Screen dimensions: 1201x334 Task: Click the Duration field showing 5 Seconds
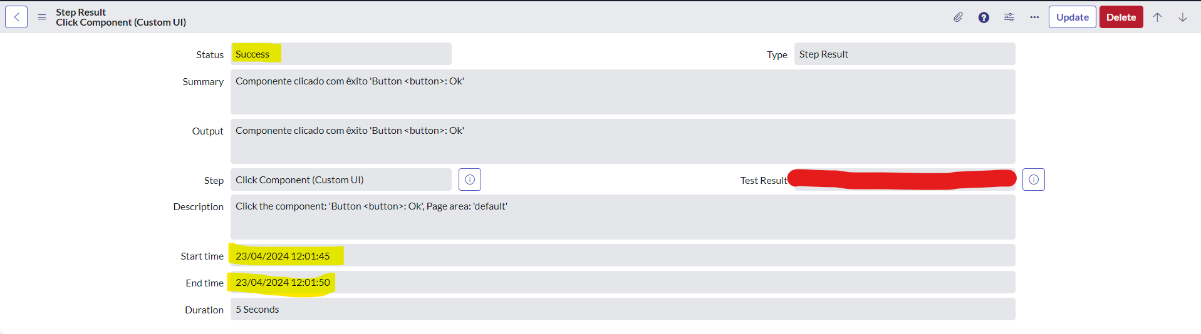click(x=623, y=309)
